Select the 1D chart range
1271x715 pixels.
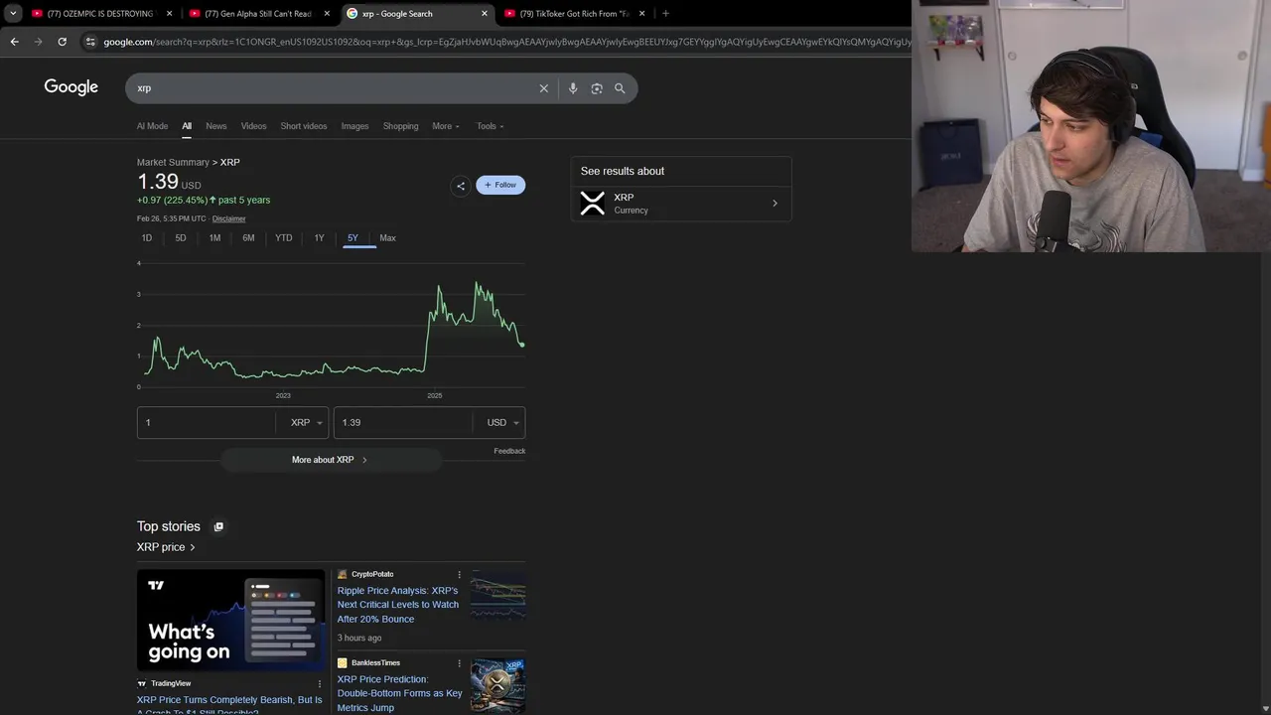point(147,238)
